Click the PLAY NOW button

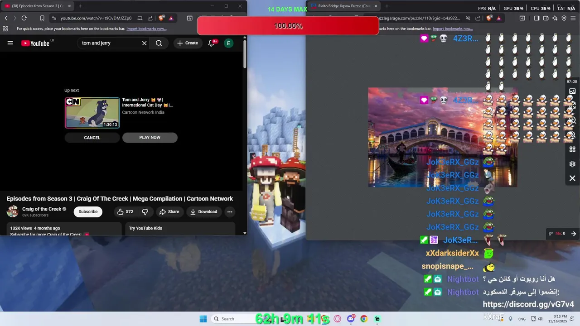pos(150,138)
